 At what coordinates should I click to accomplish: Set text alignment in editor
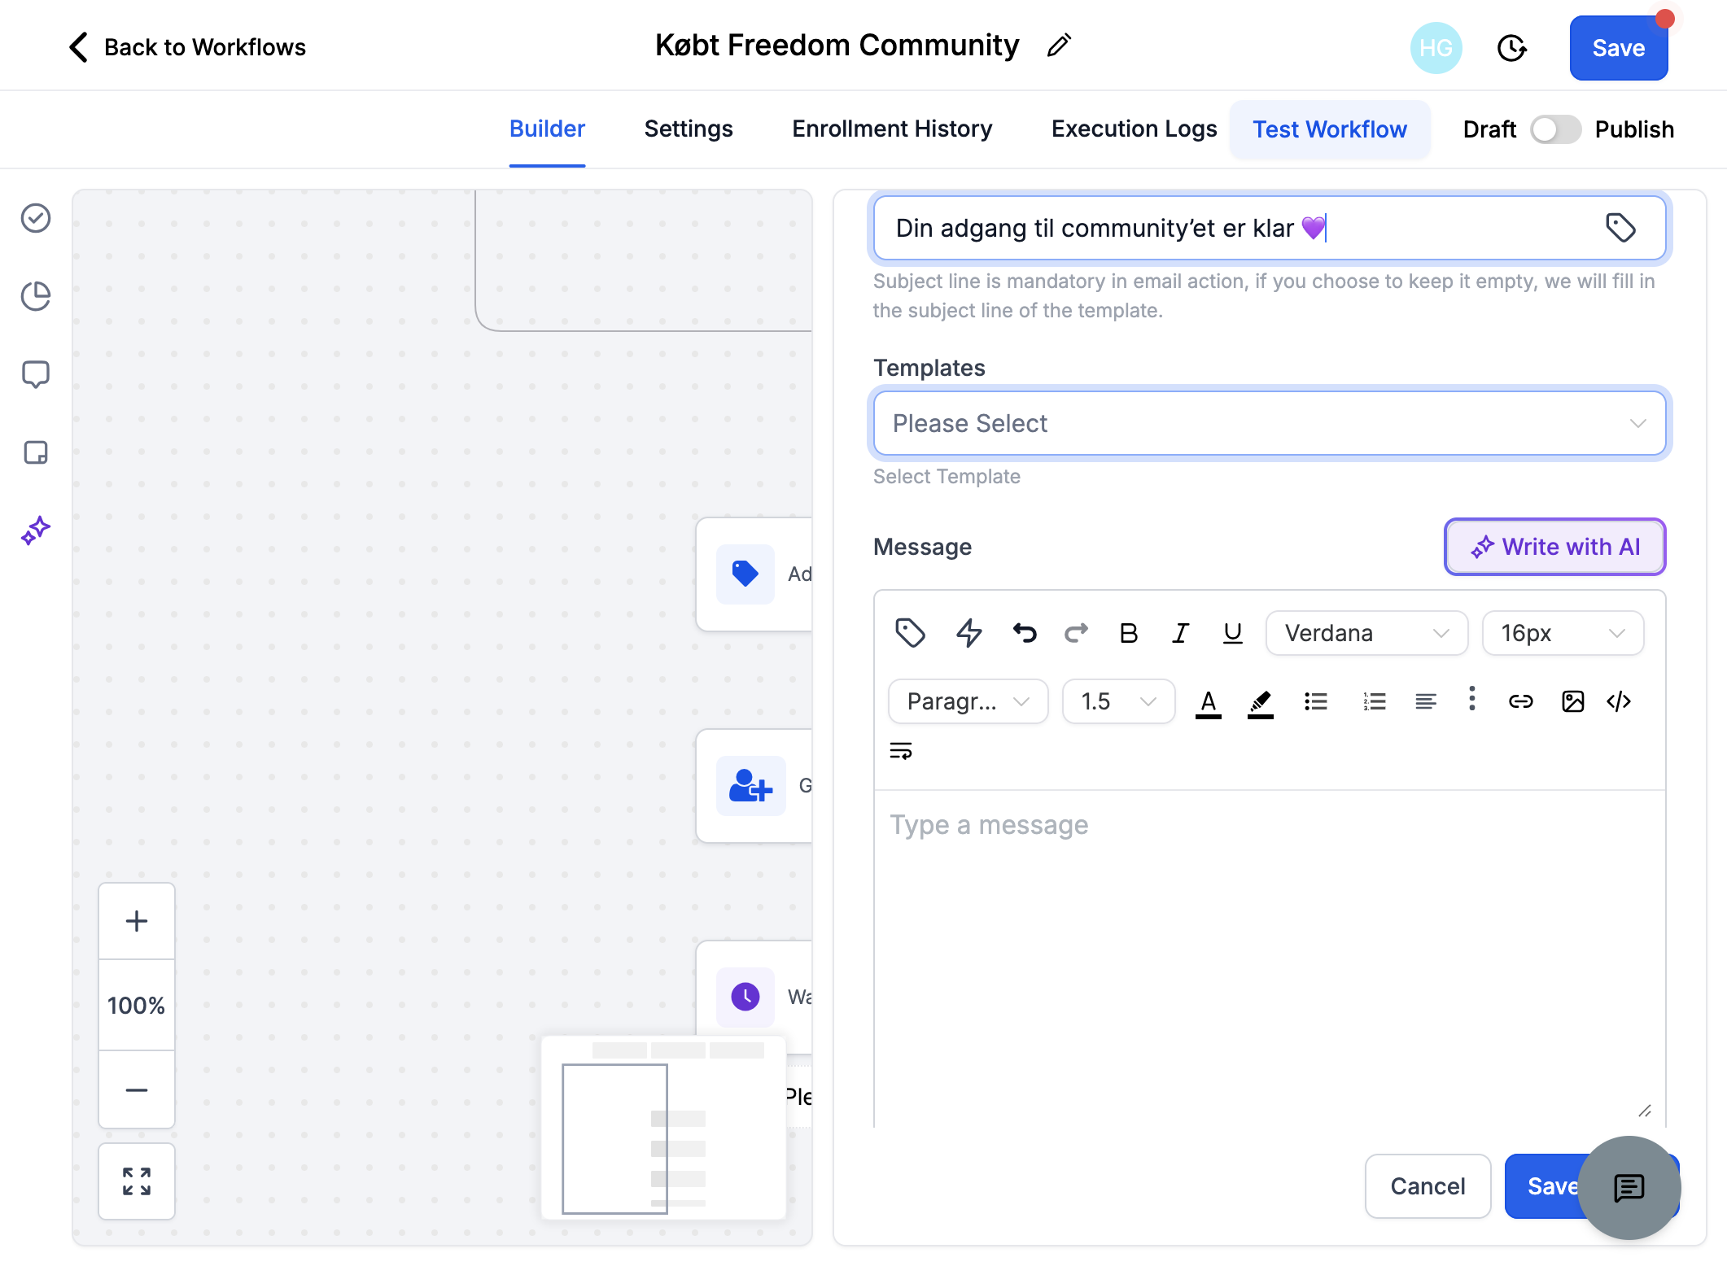(x=1425, y=701)
